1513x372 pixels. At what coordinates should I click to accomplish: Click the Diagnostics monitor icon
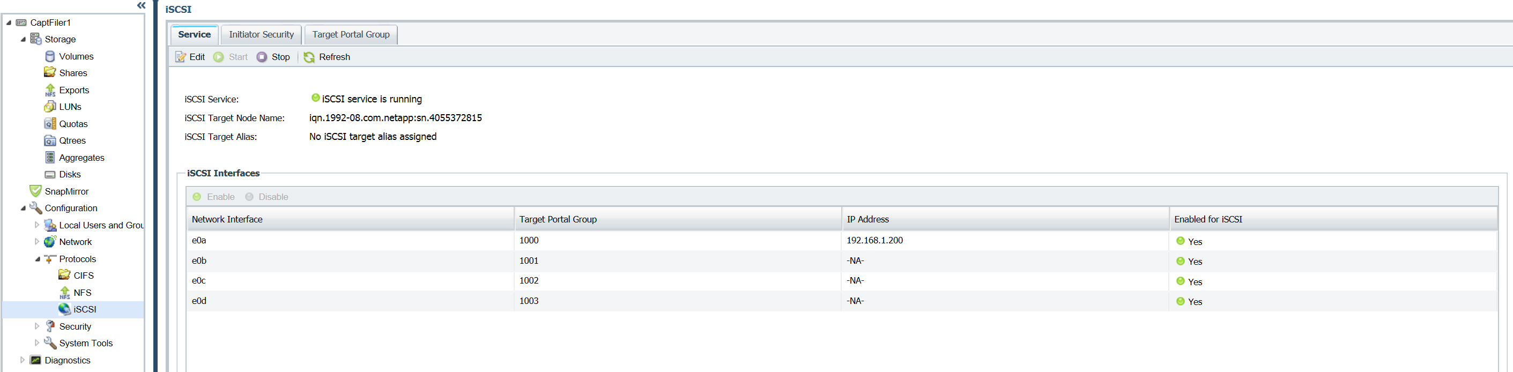click(36, 360)
